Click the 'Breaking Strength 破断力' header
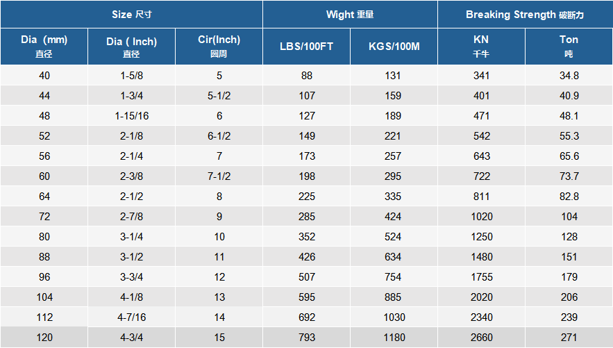613x348 pixels. tap(525, 15)
